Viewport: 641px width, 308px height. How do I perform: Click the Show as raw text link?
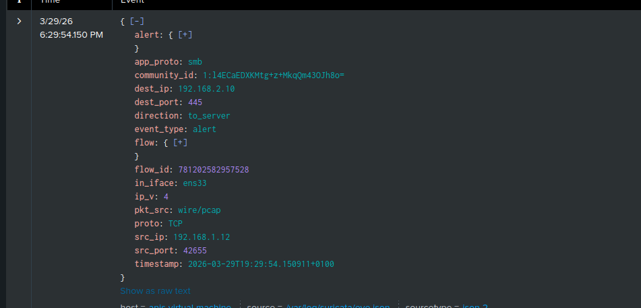pos(155,291)
